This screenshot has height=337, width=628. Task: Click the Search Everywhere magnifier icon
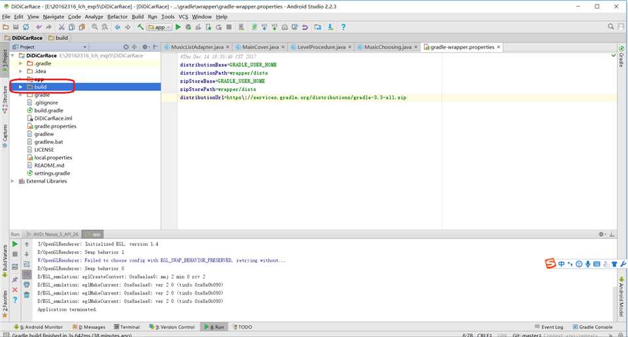[x=611, y=26]
